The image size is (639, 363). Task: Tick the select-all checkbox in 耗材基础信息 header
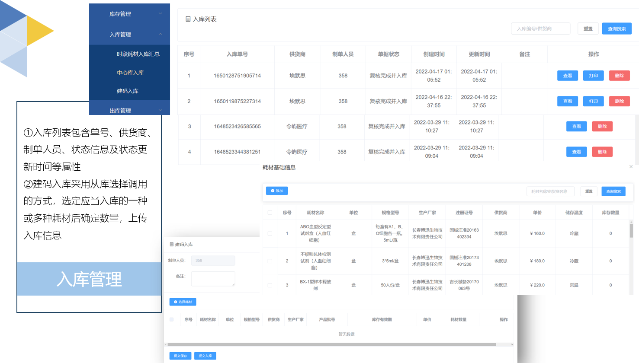click(270, 213)
